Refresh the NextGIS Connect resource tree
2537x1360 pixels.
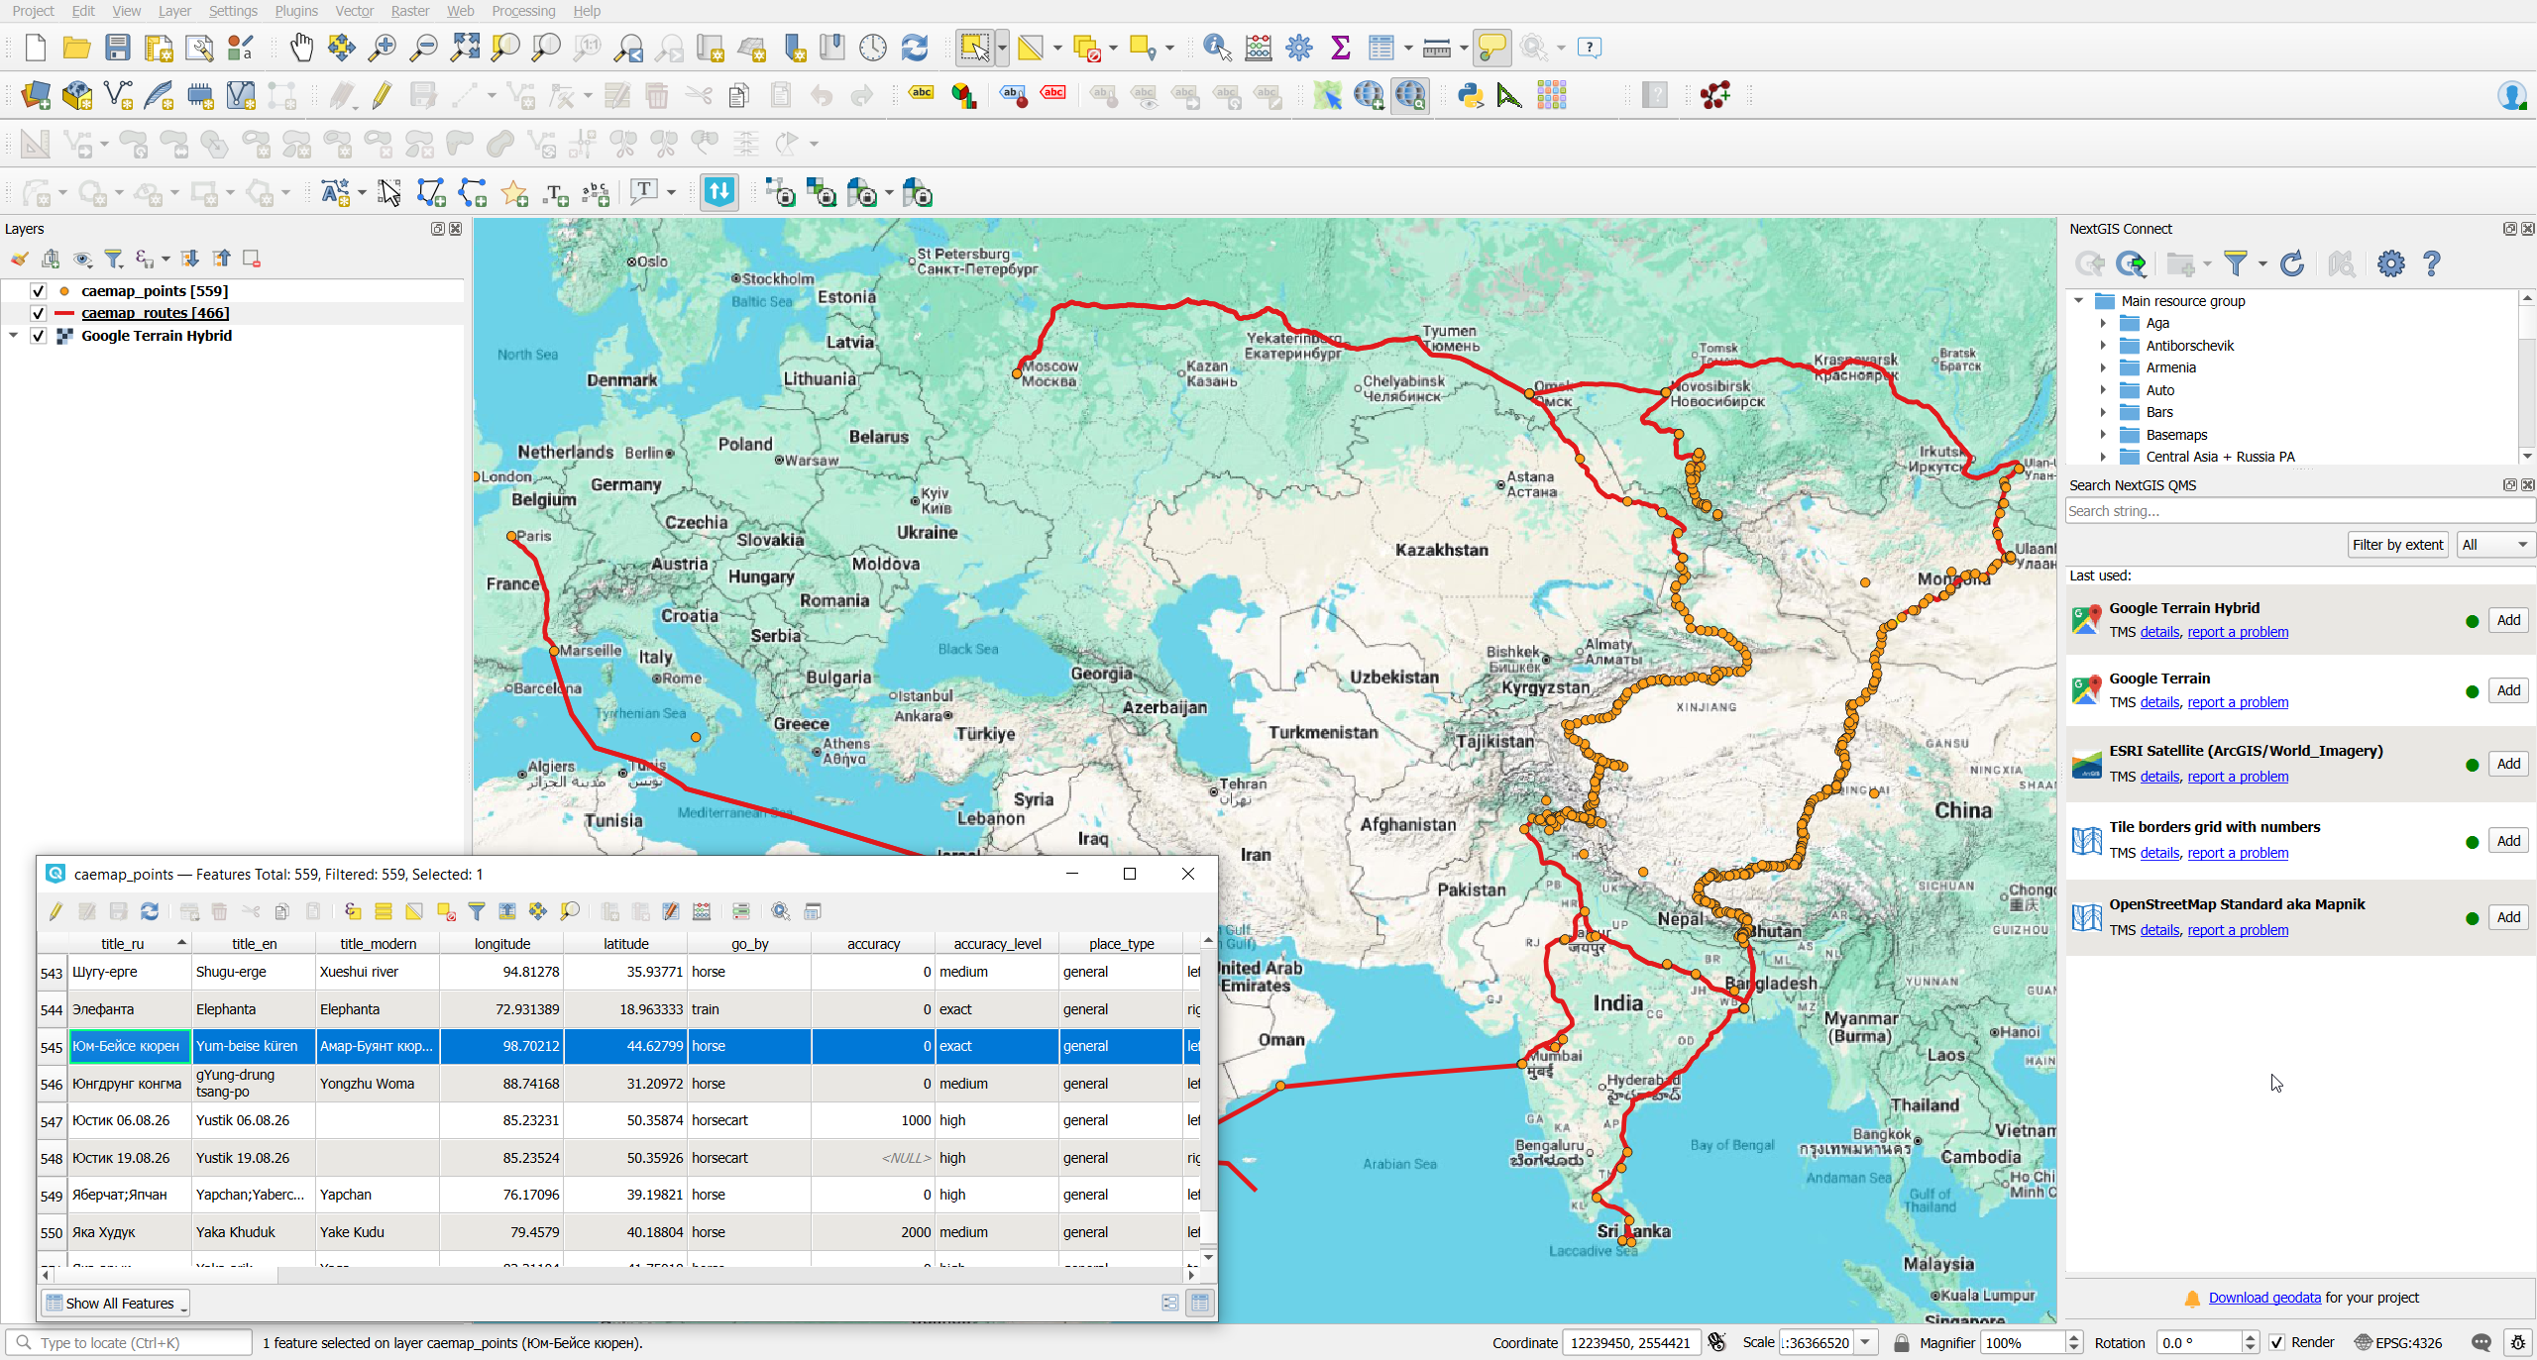click(x=2292, y=263)
